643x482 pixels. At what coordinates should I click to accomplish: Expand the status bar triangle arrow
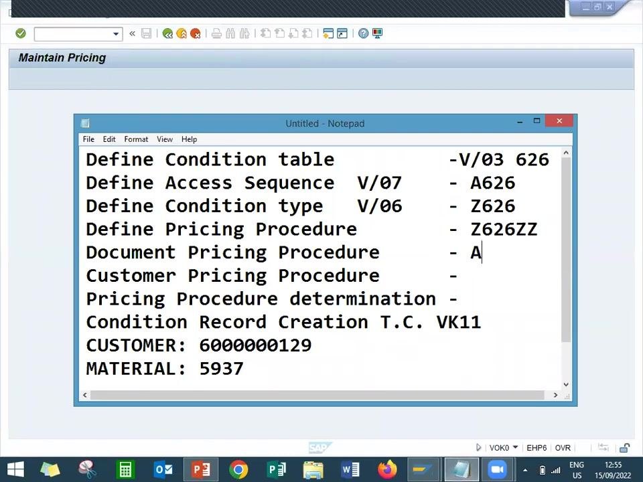[478, 448]
